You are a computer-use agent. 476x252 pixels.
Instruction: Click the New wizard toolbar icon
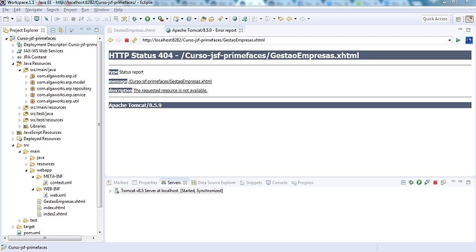(x=6, y=19)
